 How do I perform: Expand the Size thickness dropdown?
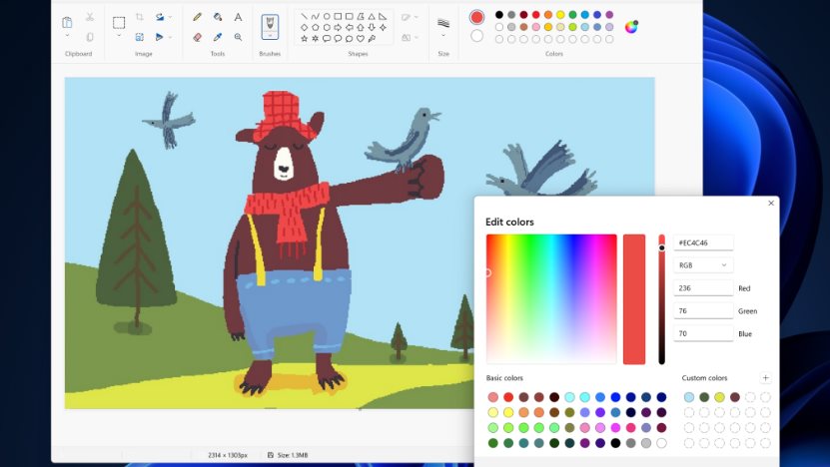point(443,35)
